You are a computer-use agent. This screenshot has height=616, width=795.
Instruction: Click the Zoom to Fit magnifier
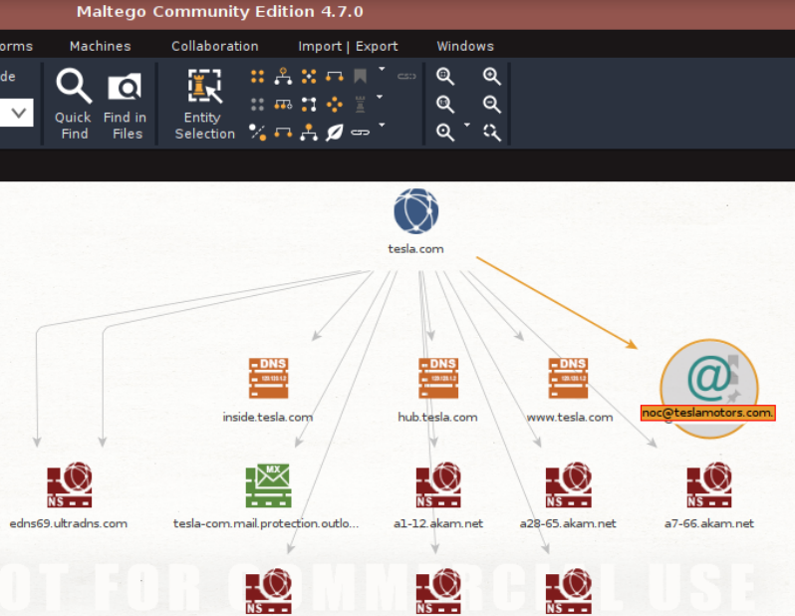pyautogui.click(x=445, y=76)
